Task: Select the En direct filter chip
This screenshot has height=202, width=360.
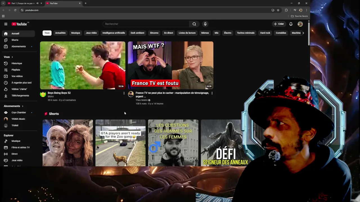Action: (x=169, y=33)
